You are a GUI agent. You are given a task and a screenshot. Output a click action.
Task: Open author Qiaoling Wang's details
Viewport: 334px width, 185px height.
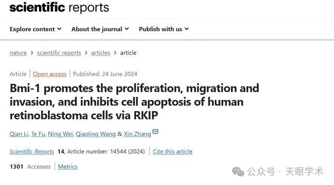point(96,134)
